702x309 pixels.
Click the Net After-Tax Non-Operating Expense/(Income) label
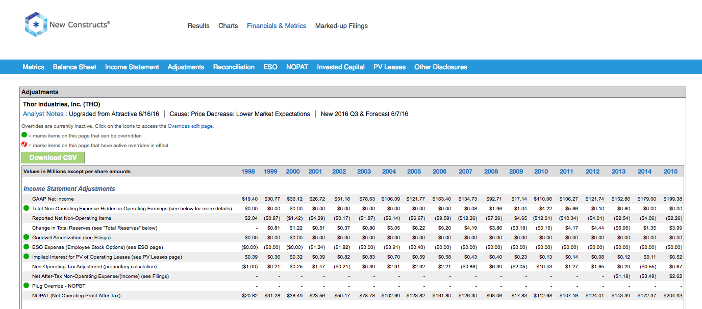coord(101,276)
